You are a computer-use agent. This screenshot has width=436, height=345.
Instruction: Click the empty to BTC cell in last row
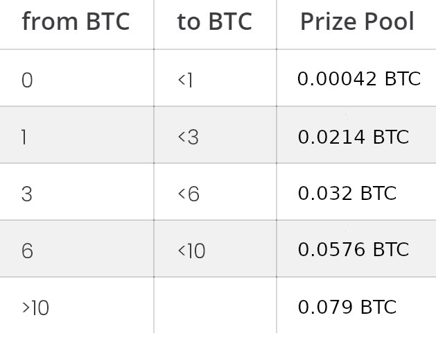(215, 305)
